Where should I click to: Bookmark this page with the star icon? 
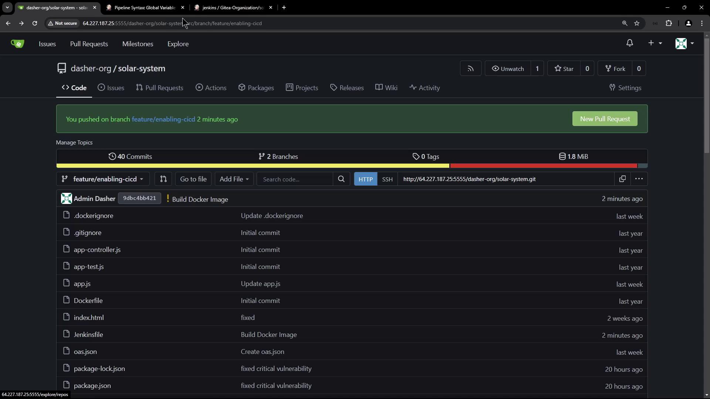pos(637,23)
